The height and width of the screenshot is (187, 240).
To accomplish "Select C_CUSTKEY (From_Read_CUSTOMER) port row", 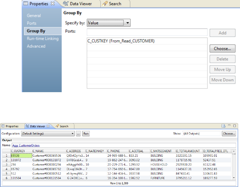I will pyautogui.click(x=147, y=41).
